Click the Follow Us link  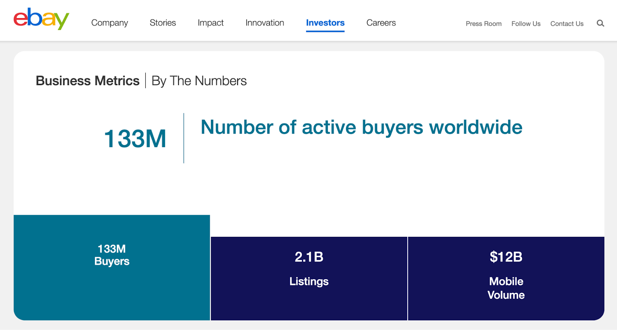click(x=526, y=24)
